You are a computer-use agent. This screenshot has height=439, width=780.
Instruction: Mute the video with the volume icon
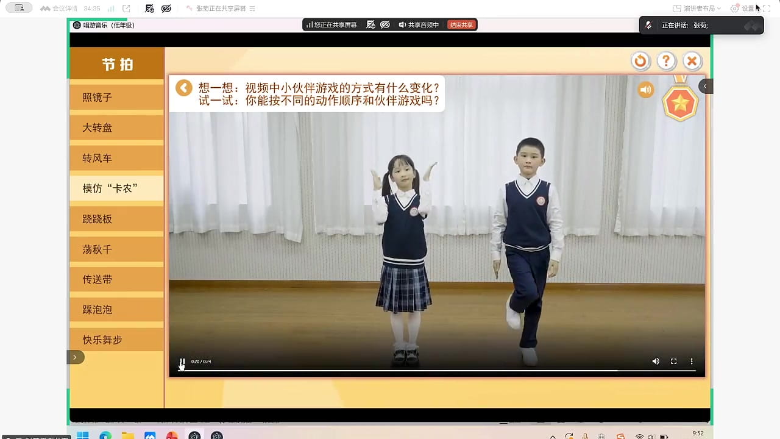tap(656, 362)
